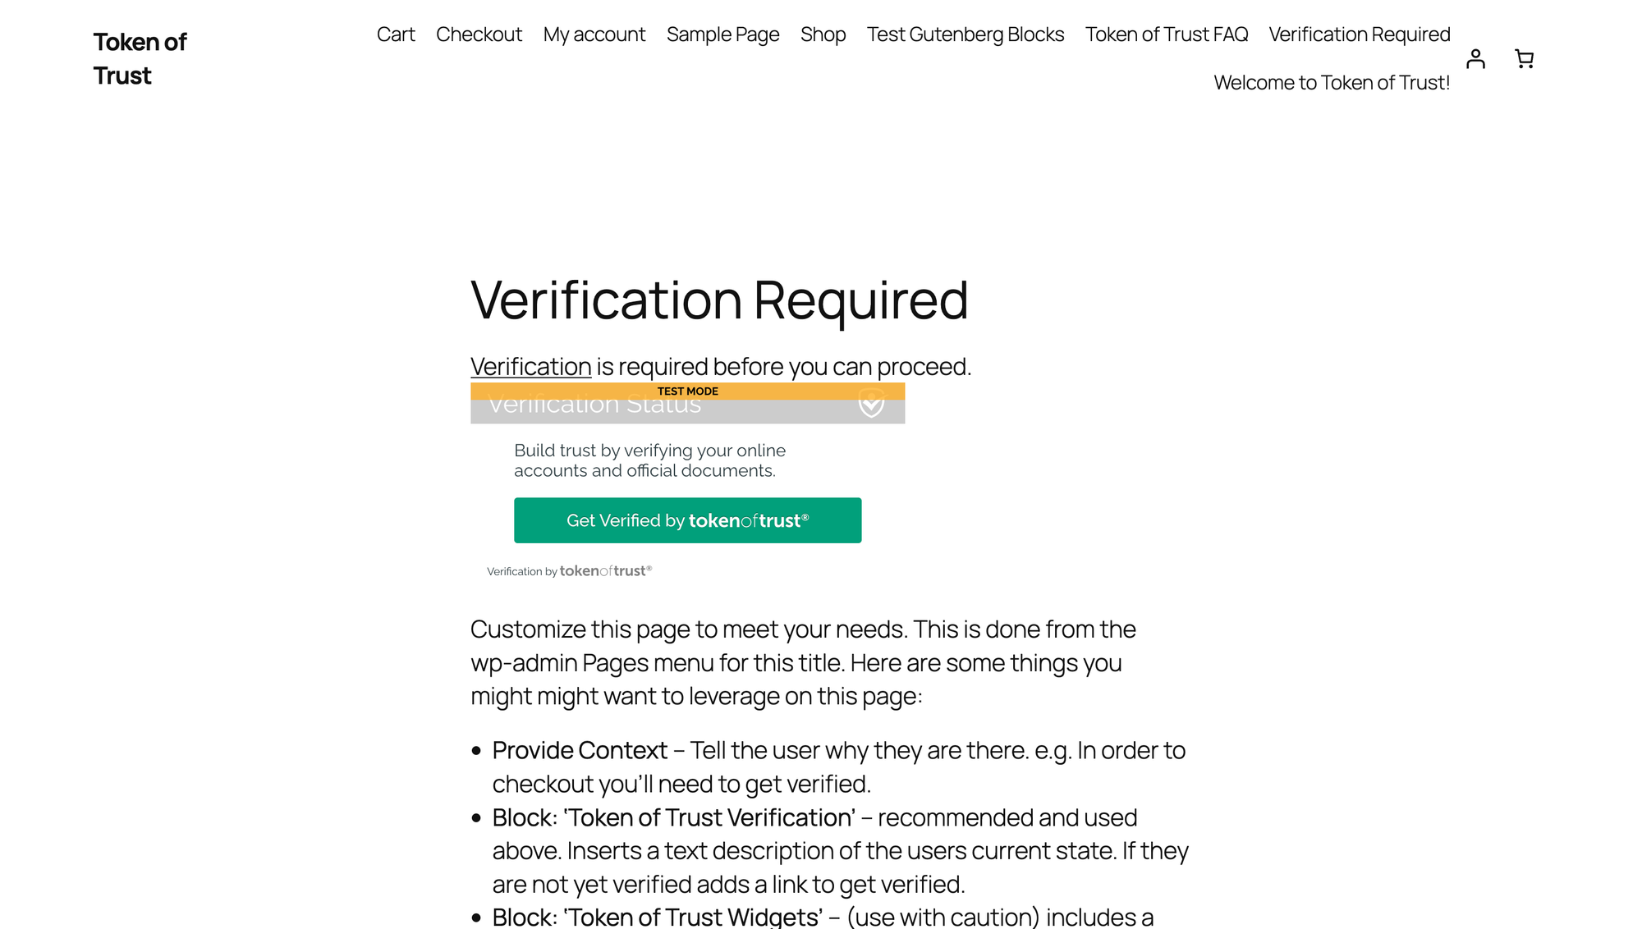The image size is (1642, 929).
Task: Click the Token of Trust site title
Action: click(140, 58)
